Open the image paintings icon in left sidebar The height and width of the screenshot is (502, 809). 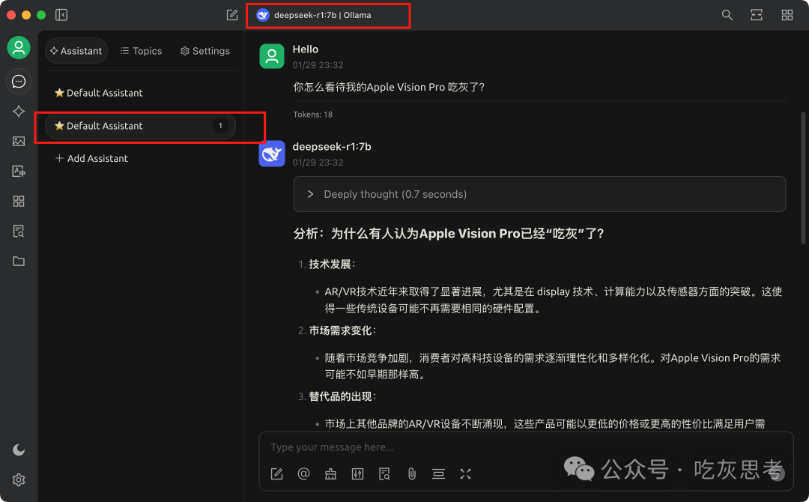pos(19,142)
